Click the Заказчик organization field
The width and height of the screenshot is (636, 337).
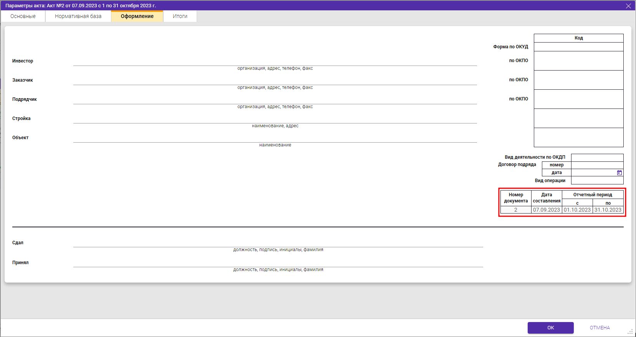pyautogui.click(x=275, y=81)
